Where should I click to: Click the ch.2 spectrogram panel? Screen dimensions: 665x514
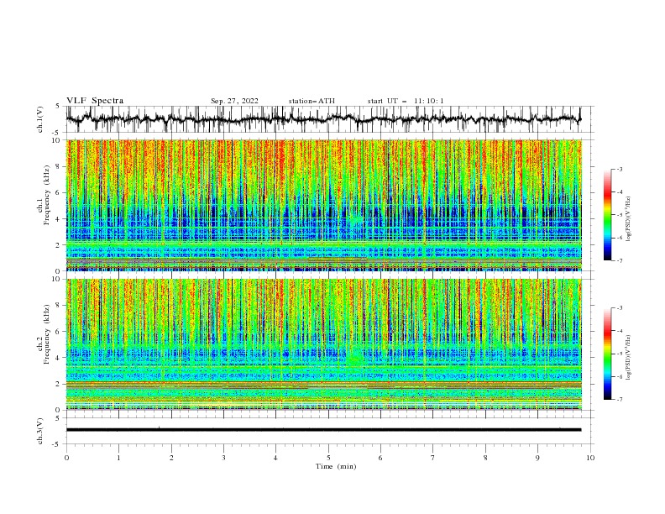pos(323,344)
